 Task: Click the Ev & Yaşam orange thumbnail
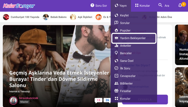click(99, 17)
